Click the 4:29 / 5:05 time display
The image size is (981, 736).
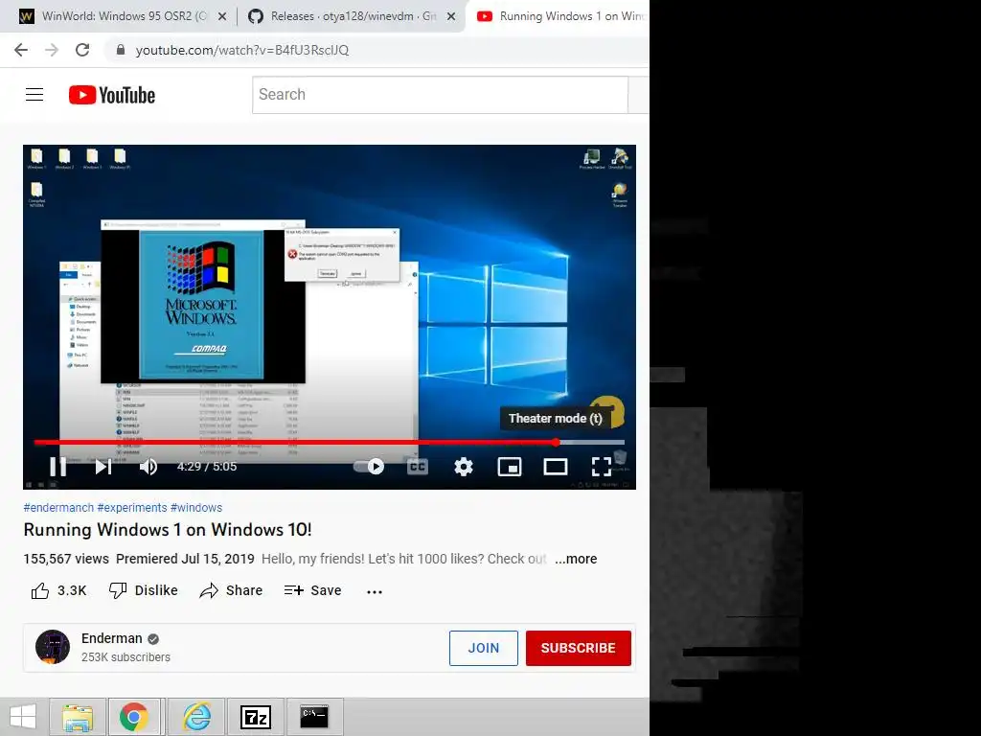point(207,467)
